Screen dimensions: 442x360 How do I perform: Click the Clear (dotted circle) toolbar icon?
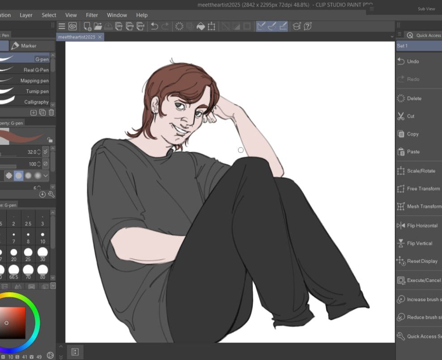tap(179, 26)
